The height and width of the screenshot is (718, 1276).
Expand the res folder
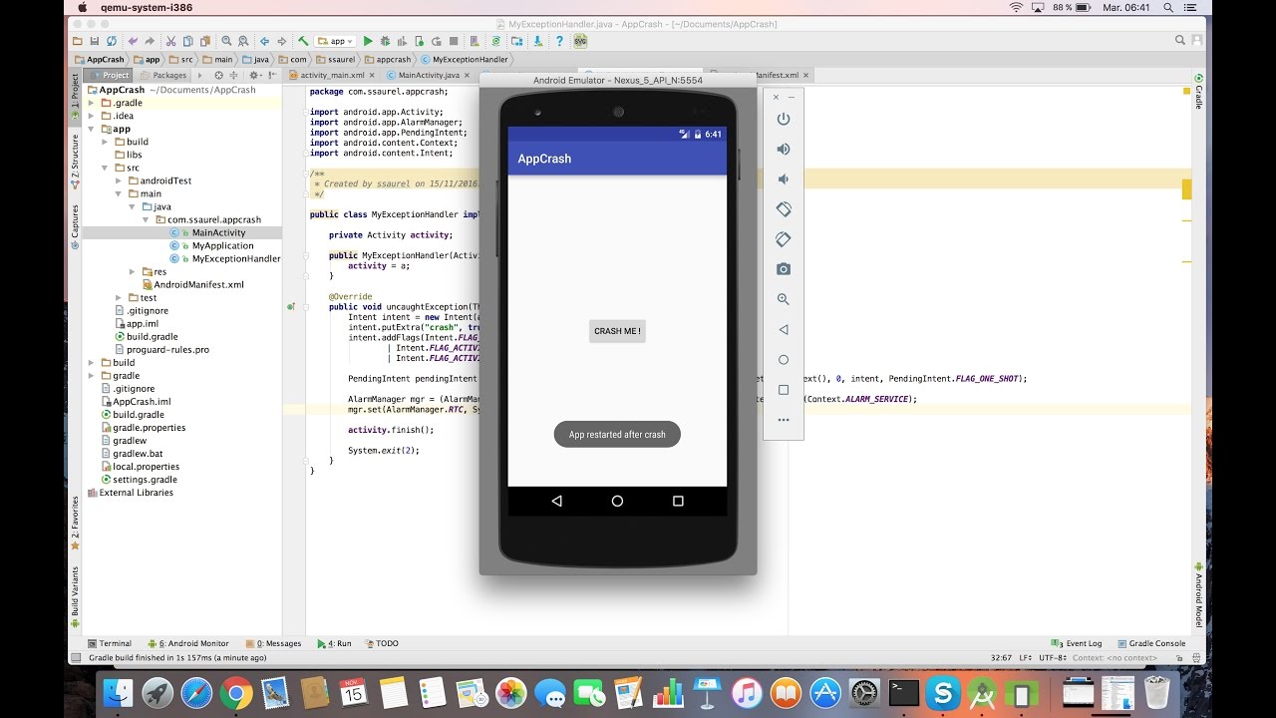[x=133, y=271]
